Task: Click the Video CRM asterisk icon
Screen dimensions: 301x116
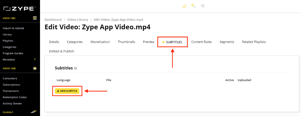Action: (x=35, y=68)
